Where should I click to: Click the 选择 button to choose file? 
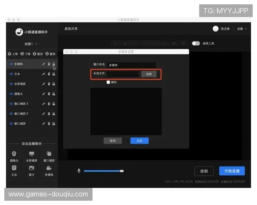(x=149, y=74)
